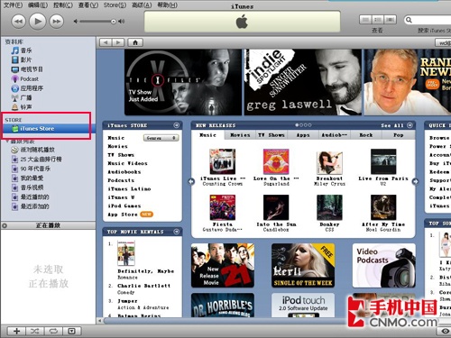Image resolution: width=451 pixels, height=338 pixels.
Task: Open the 查看(V) menu
Action: coord(88,5)
